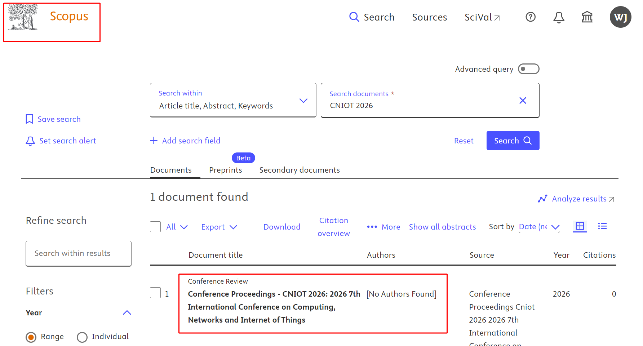Open the WJ user profile avatar
The height and width of the screenshot is (346, 643).
620,17
